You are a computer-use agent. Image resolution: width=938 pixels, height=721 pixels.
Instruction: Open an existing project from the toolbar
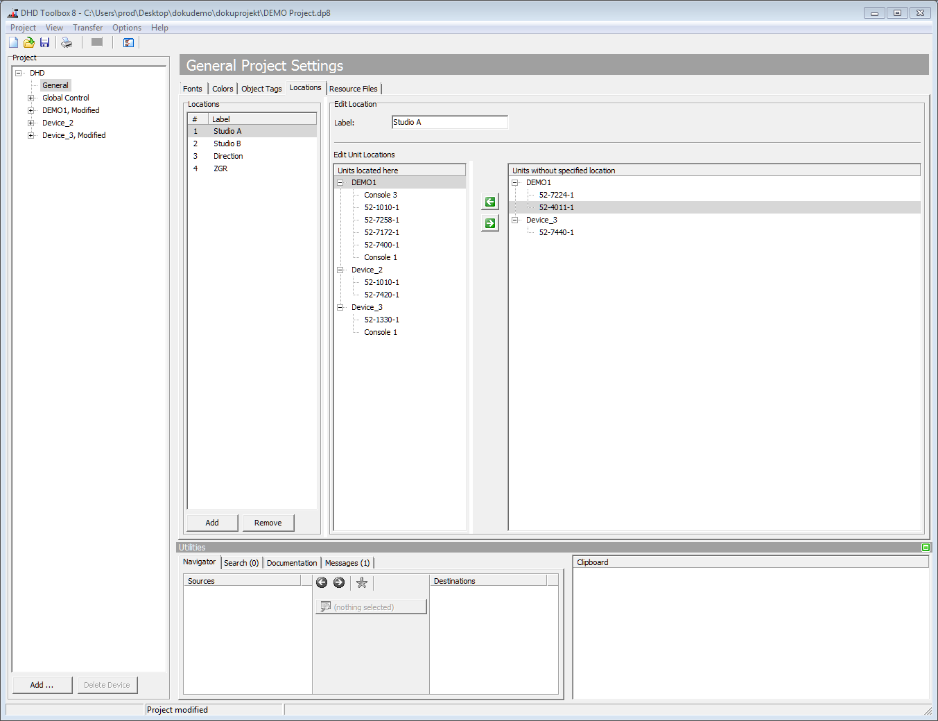[28, 42]
